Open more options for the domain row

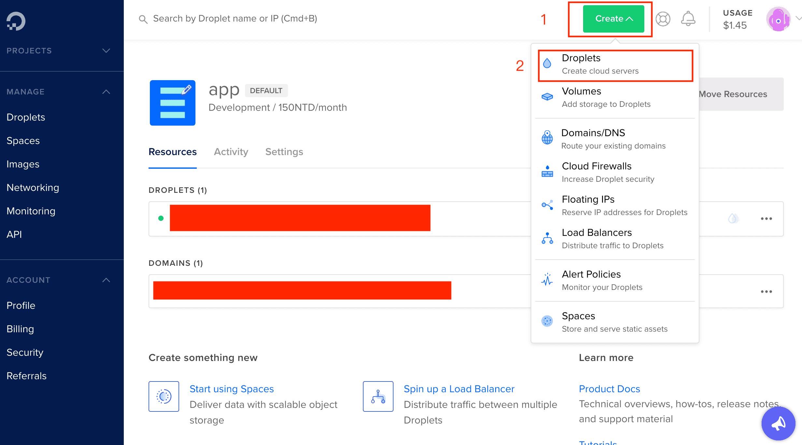tap(766, 292)
